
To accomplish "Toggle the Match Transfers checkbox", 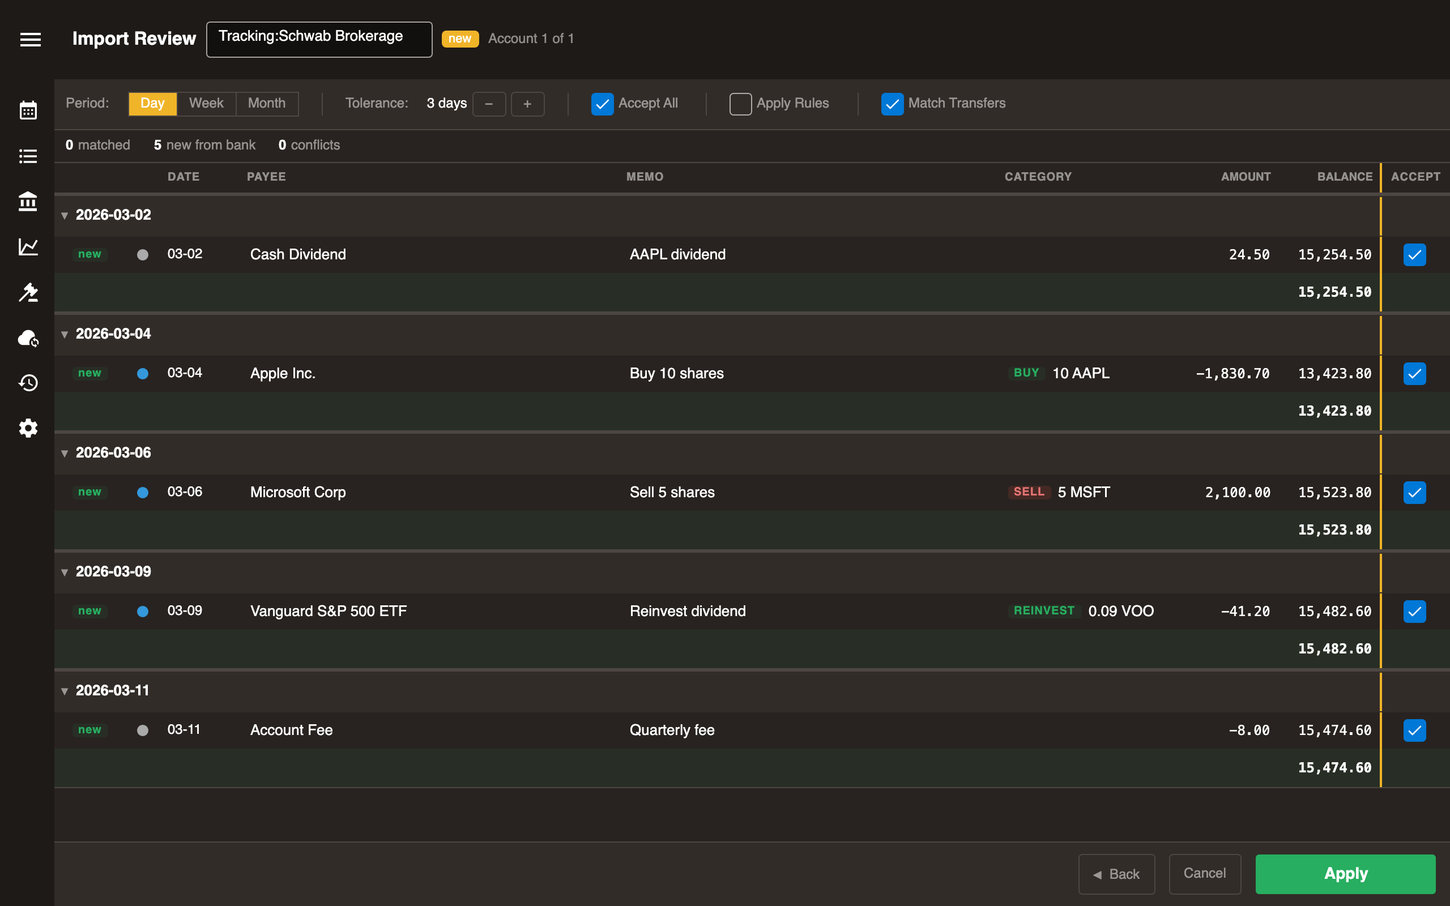I will click(x=892, y=104).
